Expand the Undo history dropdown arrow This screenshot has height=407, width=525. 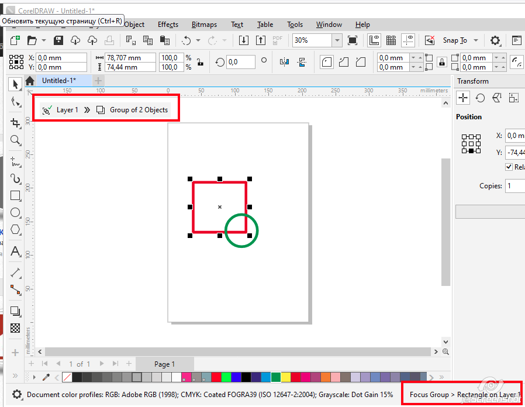[x=198, y=40]
